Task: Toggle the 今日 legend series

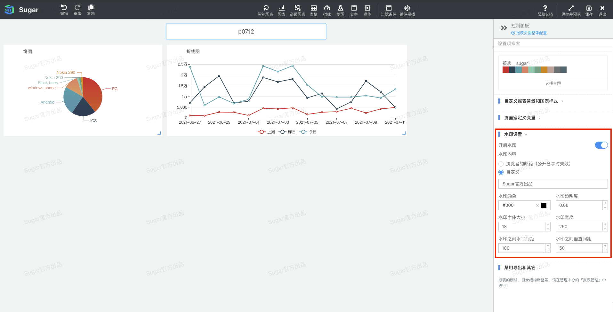Action: coord(308,132)
